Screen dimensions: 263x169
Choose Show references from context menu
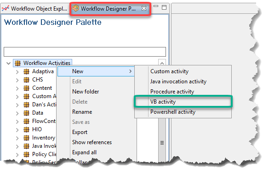tap(96, 142)
